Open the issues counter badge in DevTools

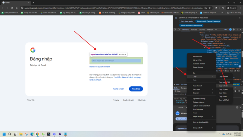[226, 29]
